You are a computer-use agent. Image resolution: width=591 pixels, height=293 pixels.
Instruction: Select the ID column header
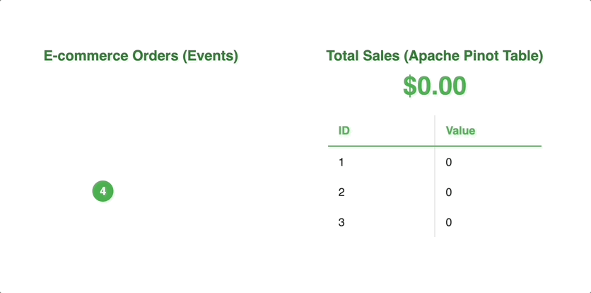pos(344,131)
